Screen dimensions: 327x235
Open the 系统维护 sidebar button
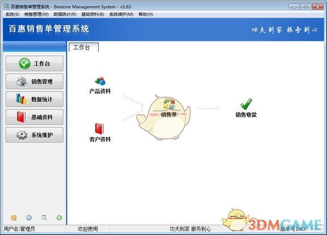(x=34, y=135)
